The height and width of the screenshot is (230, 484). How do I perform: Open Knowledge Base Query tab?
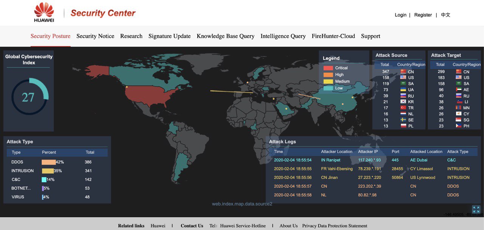click(225, 36)
